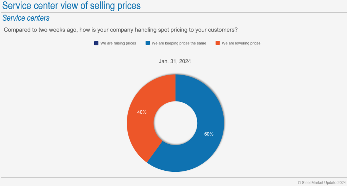Toggle 'We are keeping prices the same' legend label

coord(179,43)
